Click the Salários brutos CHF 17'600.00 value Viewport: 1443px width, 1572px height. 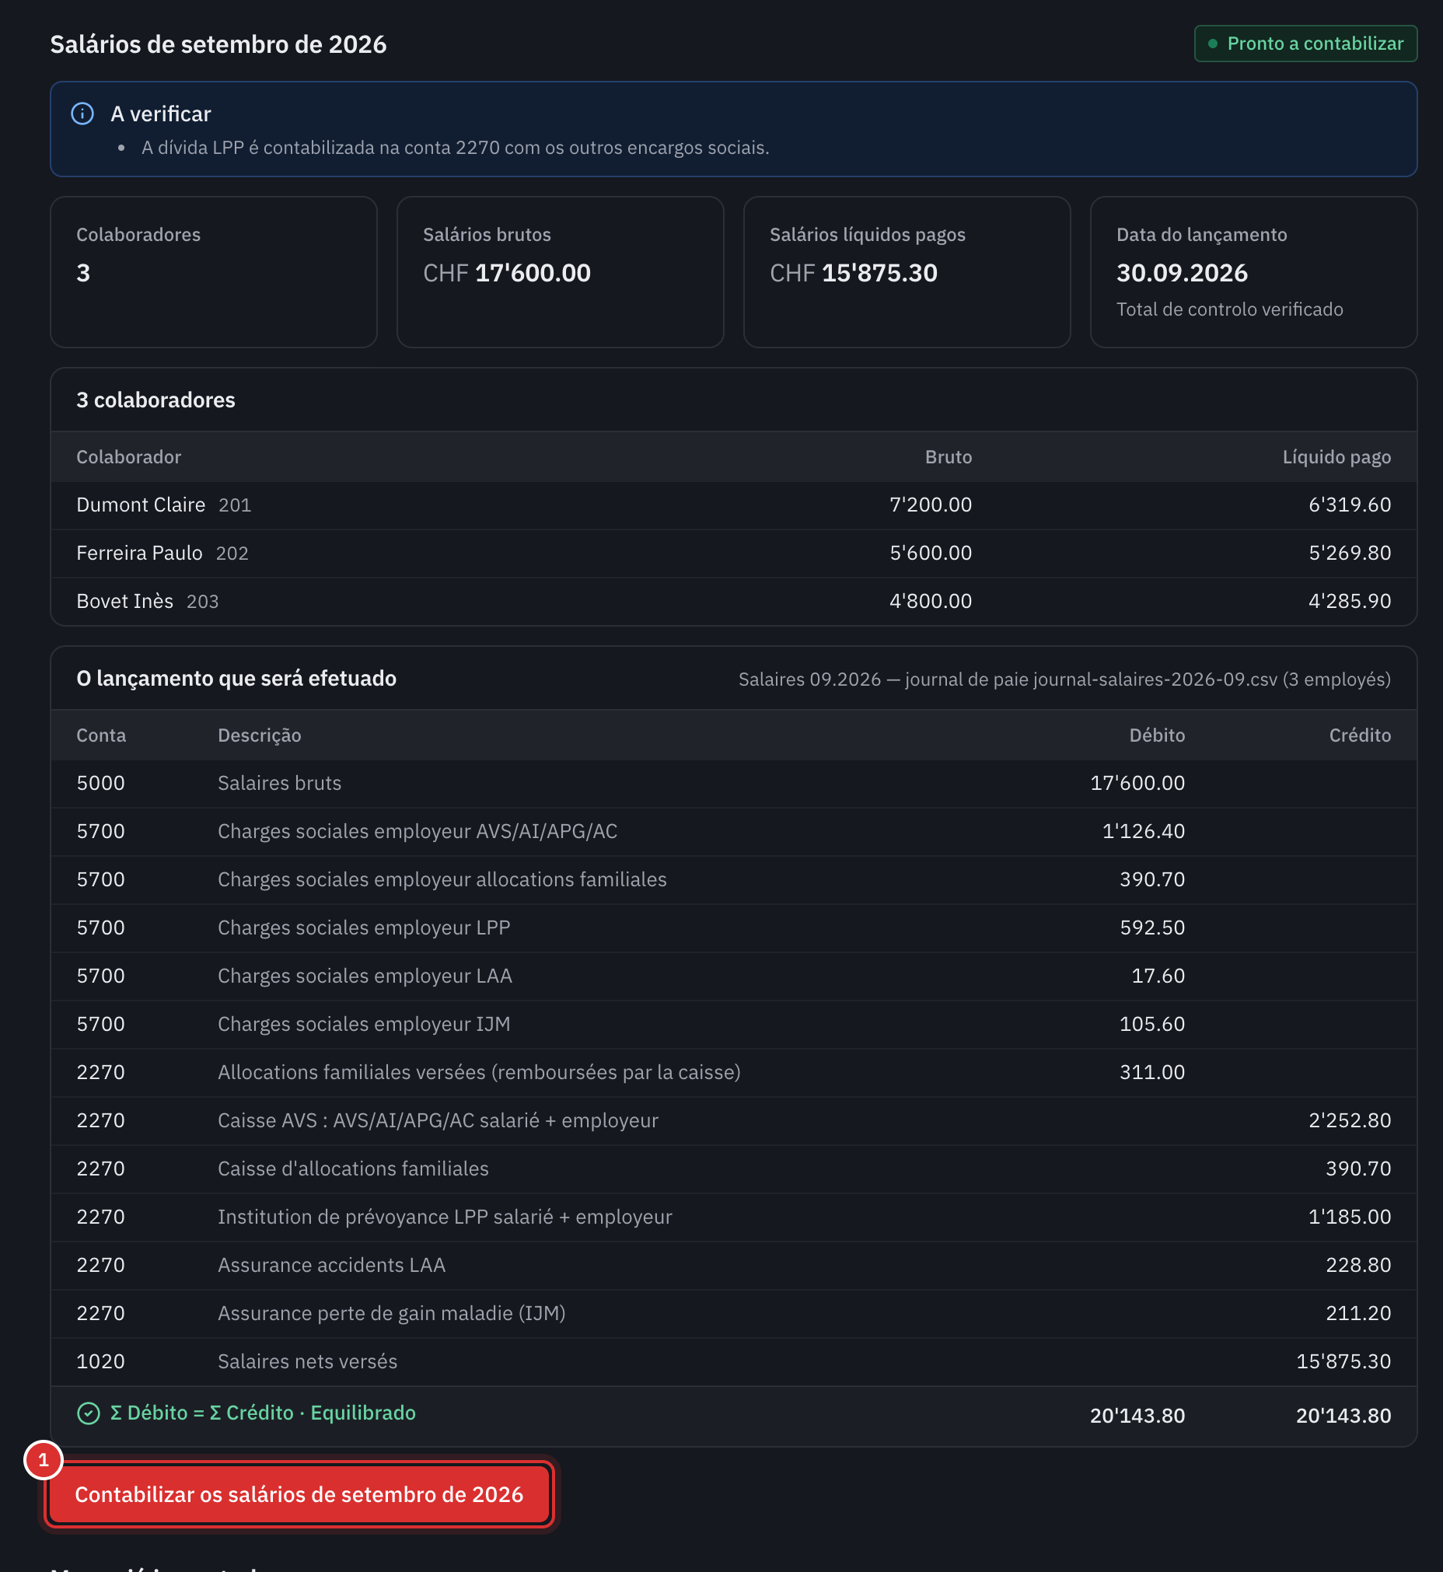[x=507, y=274]
